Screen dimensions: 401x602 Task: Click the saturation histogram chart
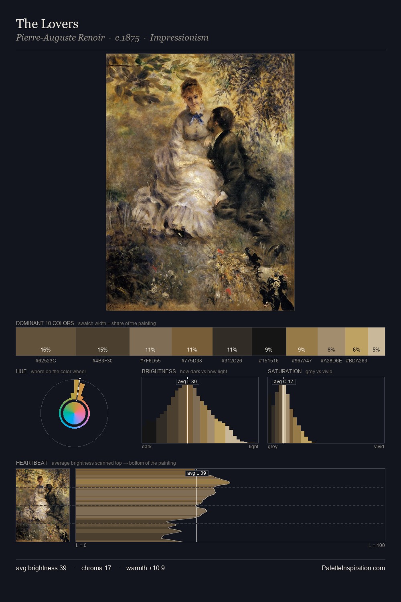tap(326, 410)
